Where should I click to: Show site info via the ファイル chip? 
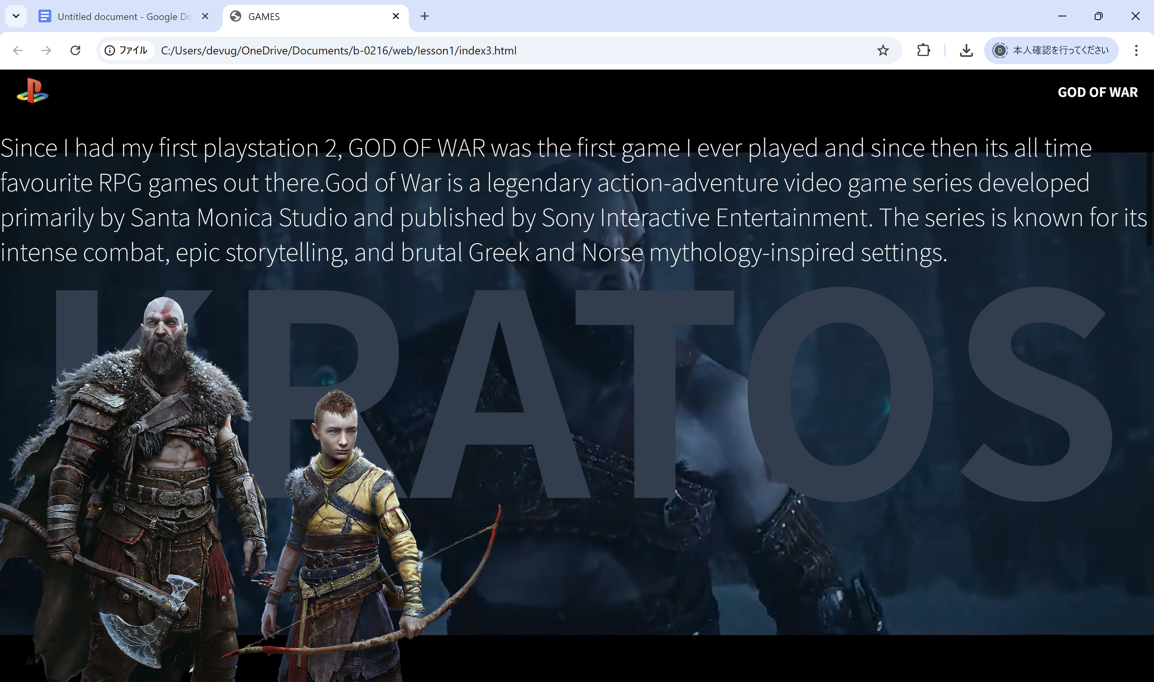126,50
